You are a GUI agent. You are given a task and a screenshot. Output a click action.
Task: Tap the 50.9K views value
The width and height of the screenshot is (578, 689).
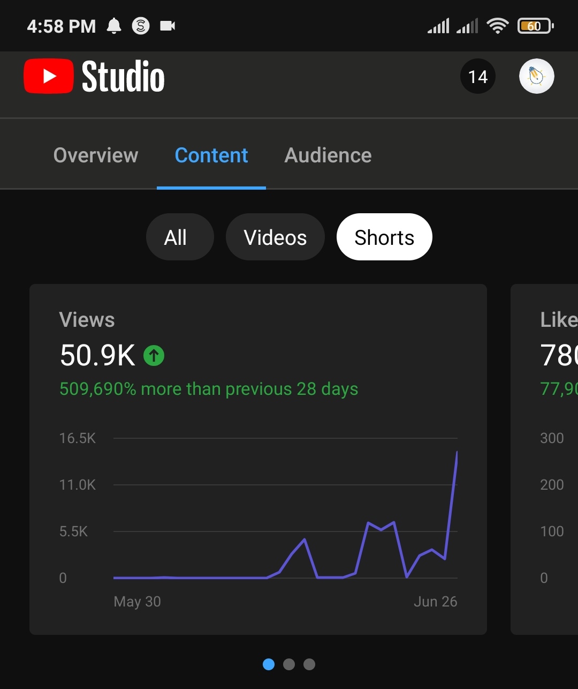(97, 355)
